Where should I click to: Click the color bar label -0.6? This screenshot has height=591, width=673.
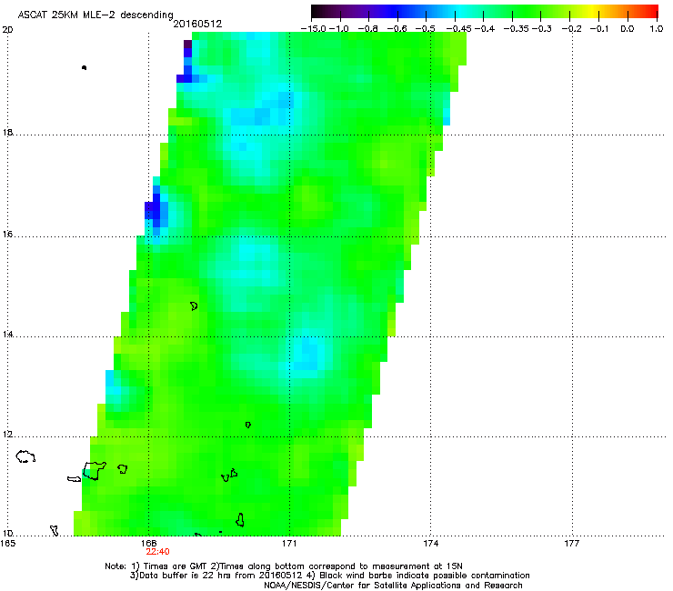point(397,29)
